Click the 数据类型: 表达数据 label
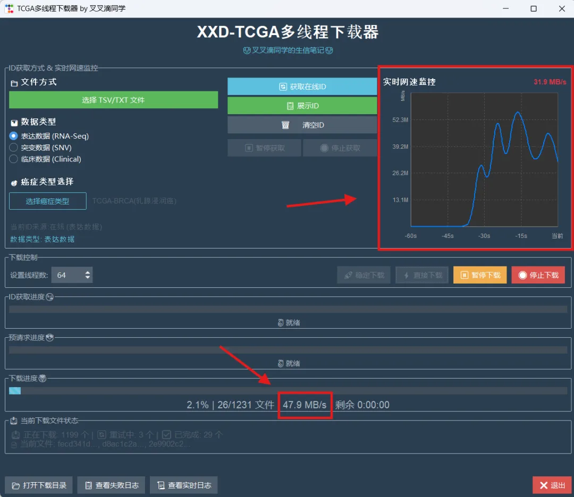 tap(43, 239)
